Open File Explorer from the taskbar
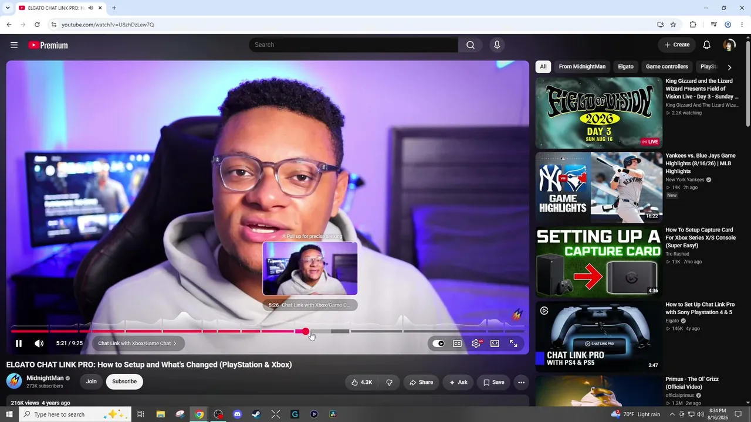Viewport: 751px width, 422px height. point(160,414)
